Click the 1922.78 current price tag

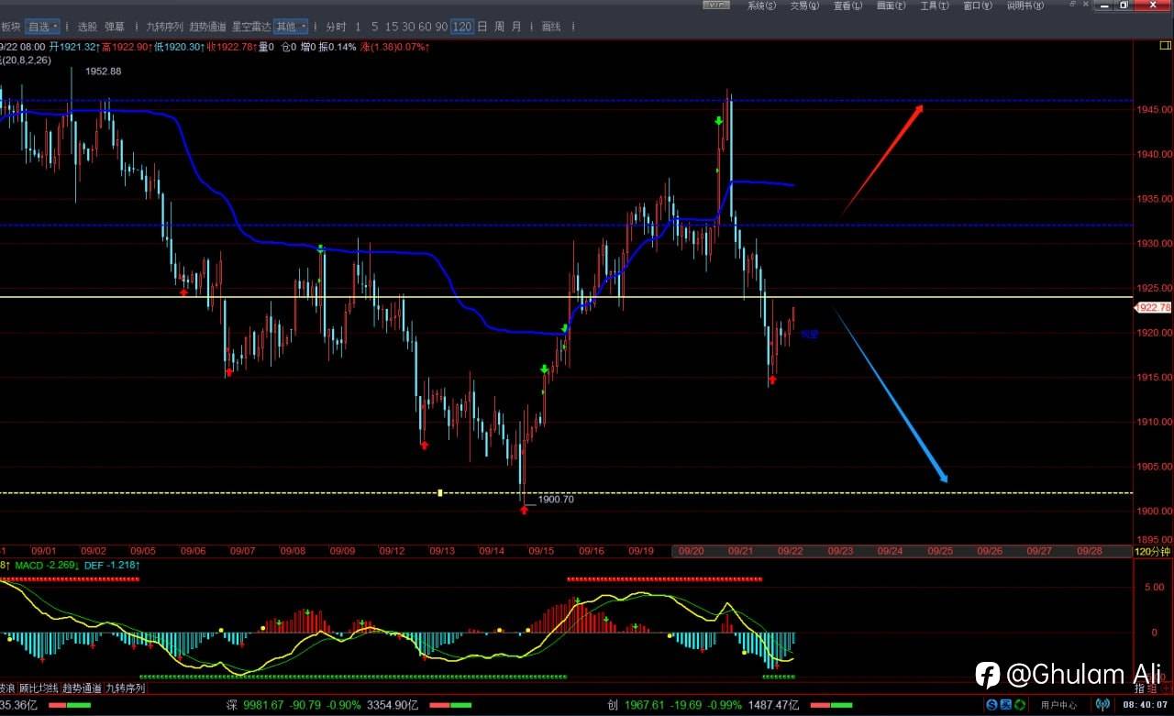[1154, 308]
